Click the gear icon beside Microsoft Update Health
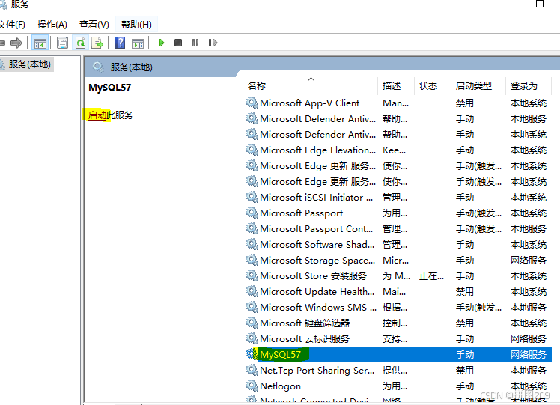The width and height of the screenshot is (560, 405). [x=252, y=291]
